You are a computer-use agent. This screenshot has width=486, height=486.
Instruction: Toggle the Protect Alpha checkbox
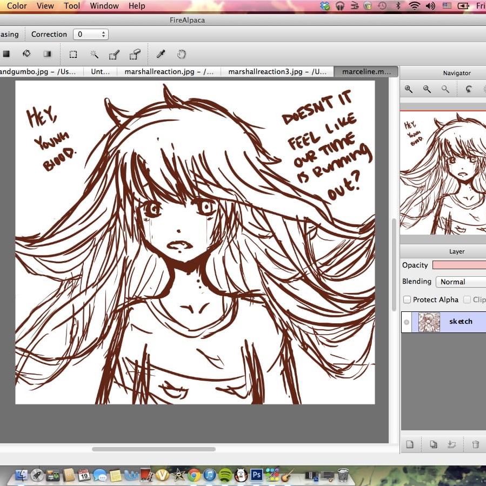coord(407,299)
